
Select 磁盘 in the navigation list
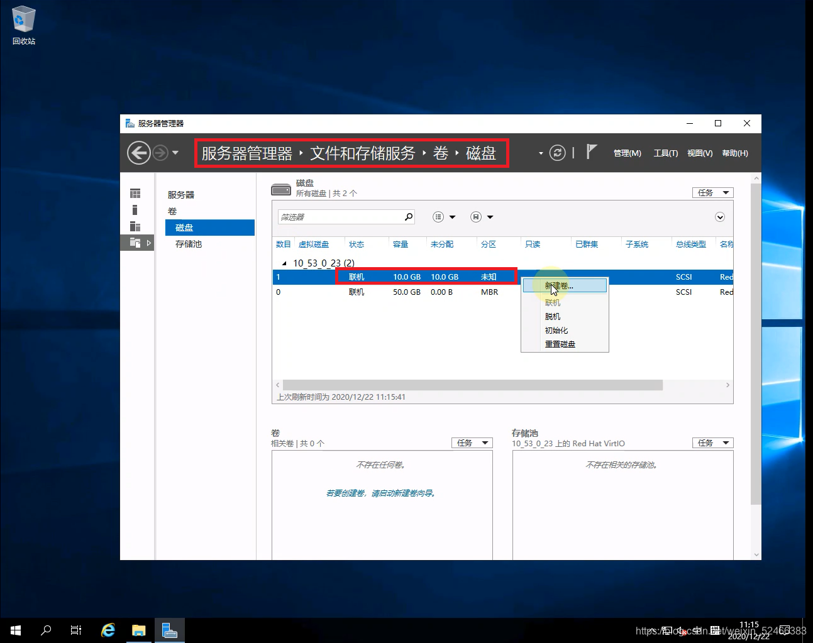pyautogui.click(x=210, y=228)
